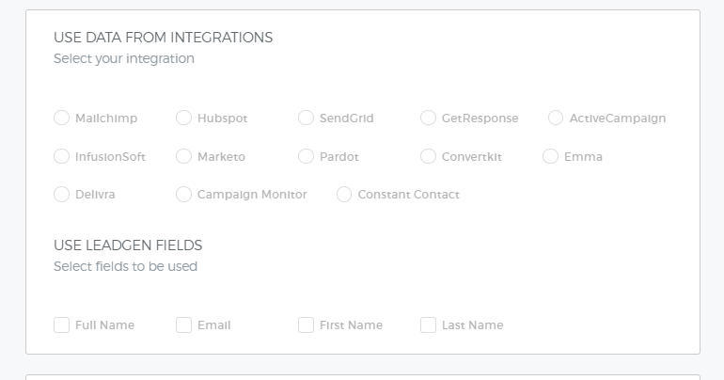This screenshot has height=380, width=724.
Task: Choose Emma integration radio button
Action: 551,156
